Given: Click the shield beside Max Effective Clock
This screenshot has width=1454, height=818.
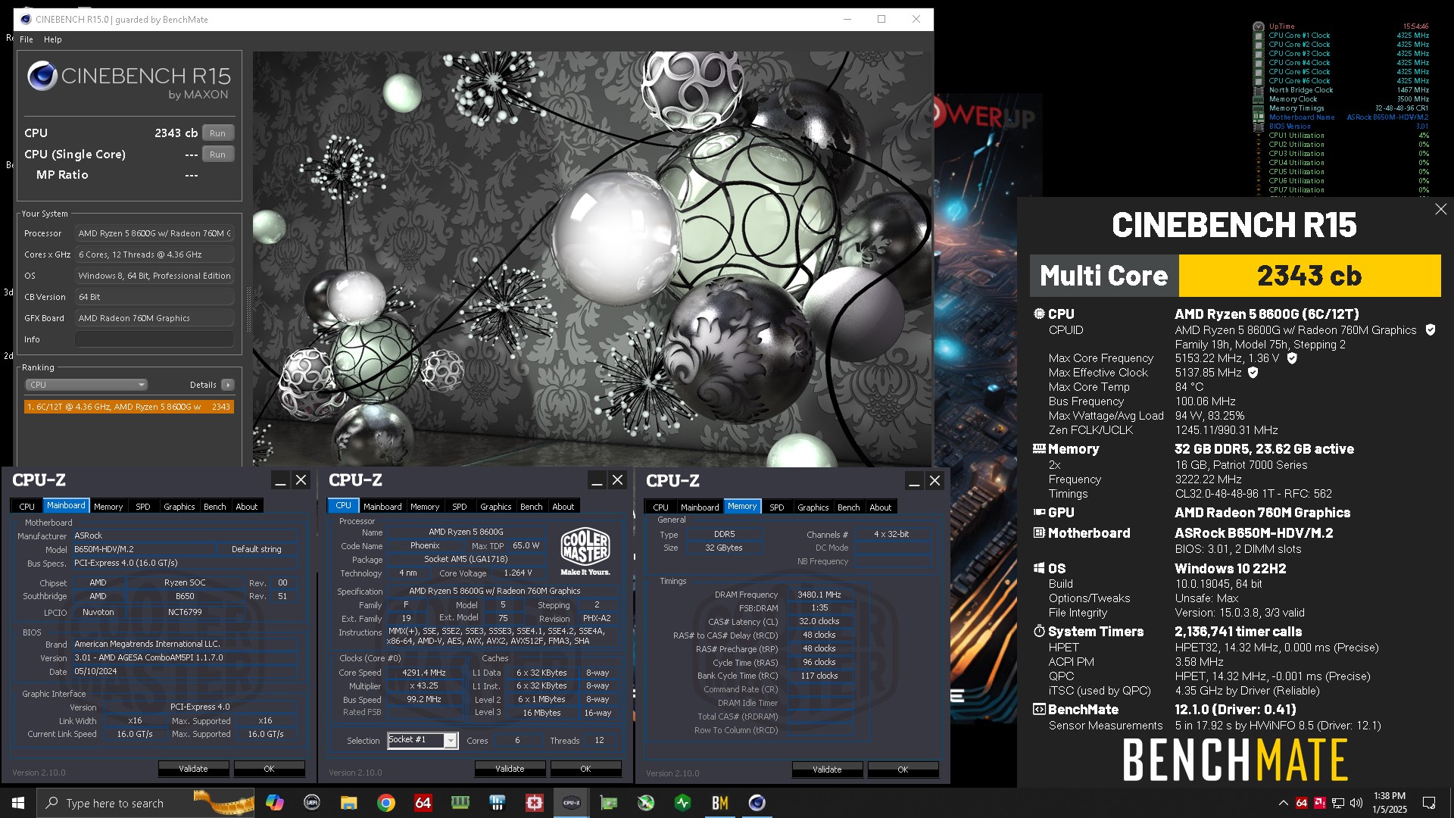Looking at the screenshot, I should click(1253, 372).
